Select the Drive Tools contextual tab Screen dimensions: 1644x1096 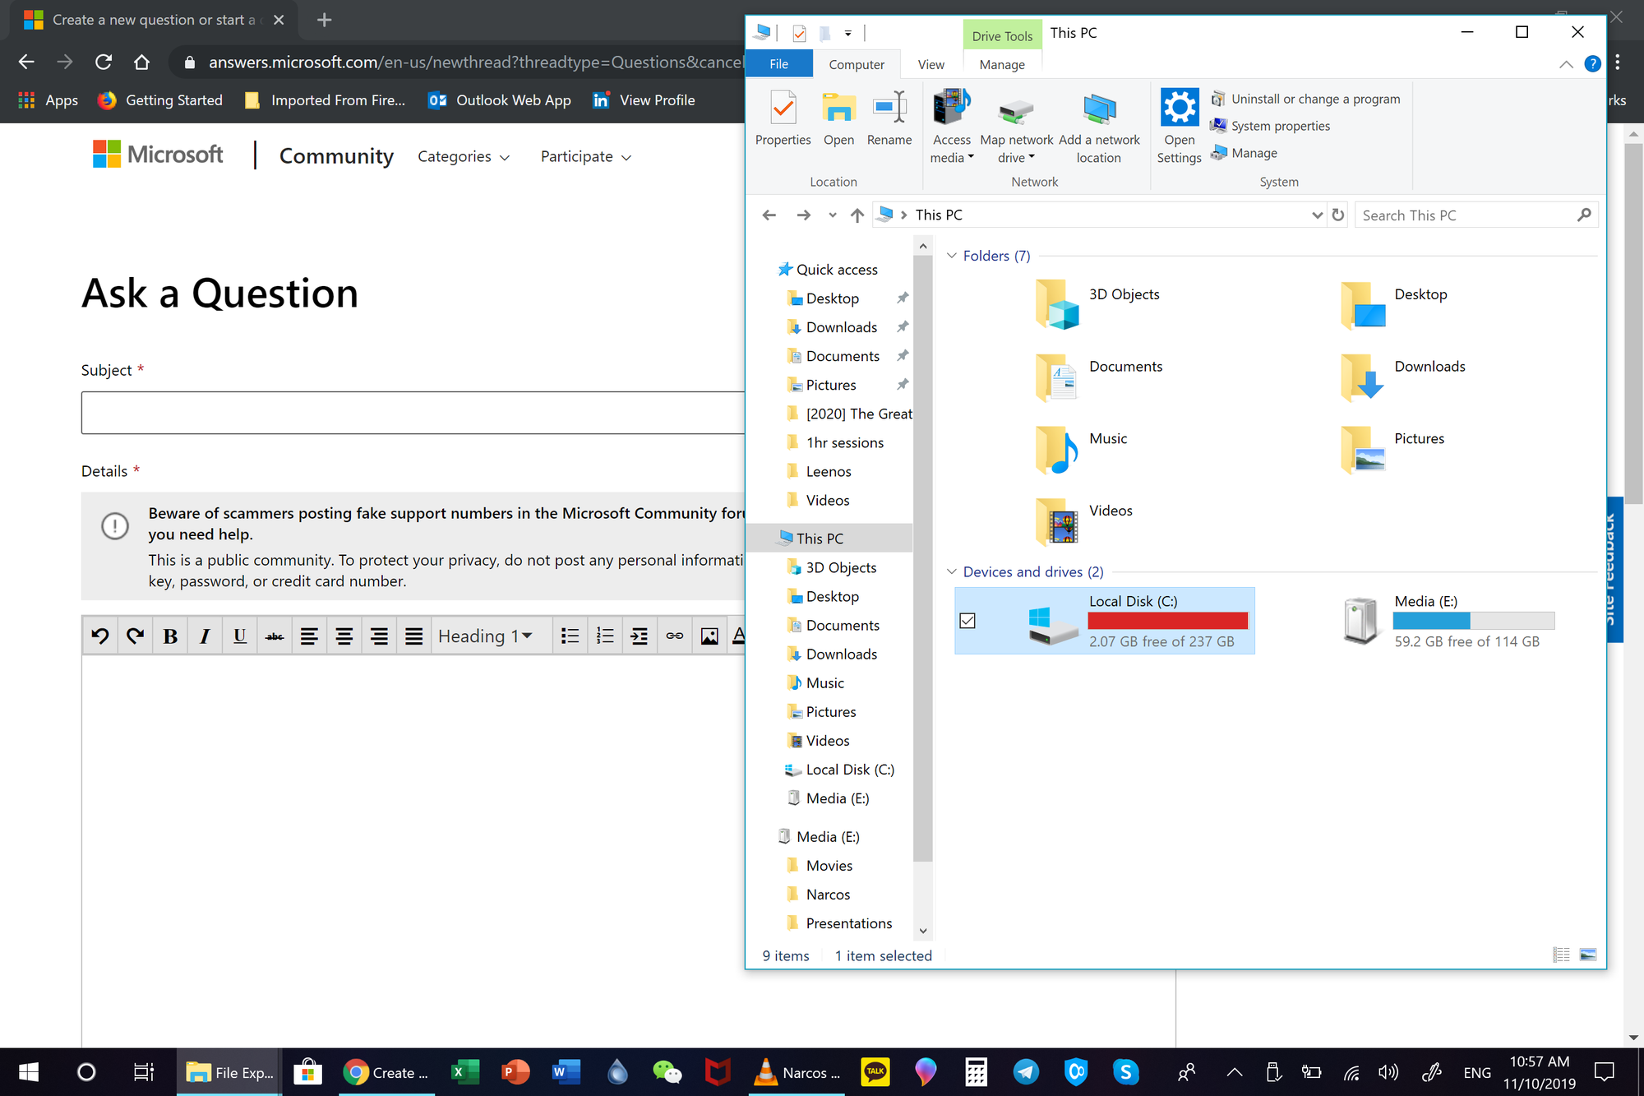[x=1002, y=35]
